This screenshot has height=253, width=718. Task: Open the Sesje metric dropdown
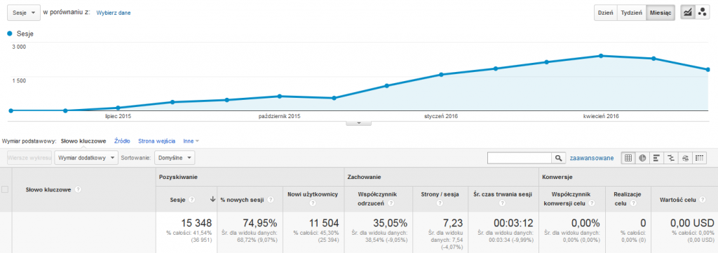[23, 13]
